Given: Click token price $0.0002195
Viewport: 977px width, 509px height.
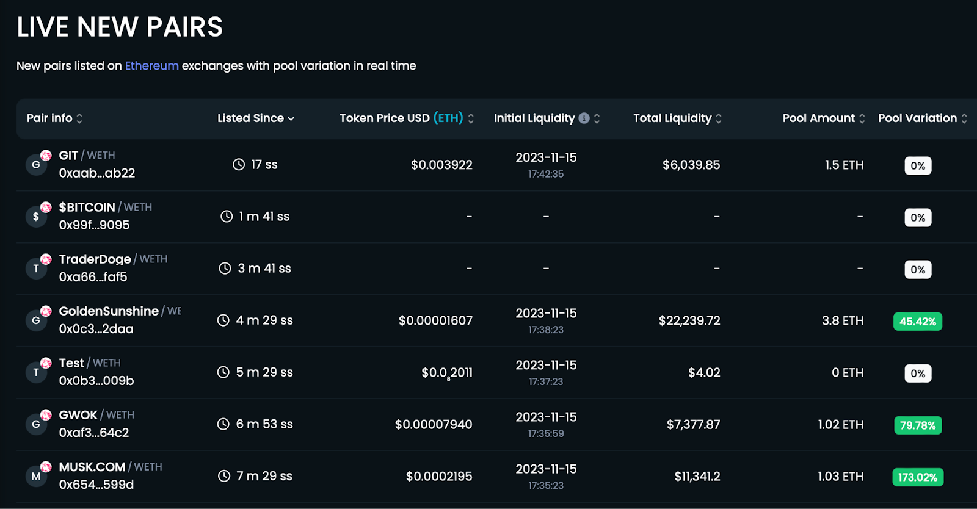Looking at the screenshot, I should click(x=439, y=476).
